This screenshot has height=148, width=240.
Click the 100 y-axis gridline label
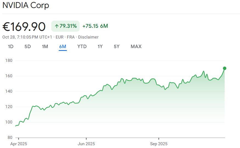point(9,122)
